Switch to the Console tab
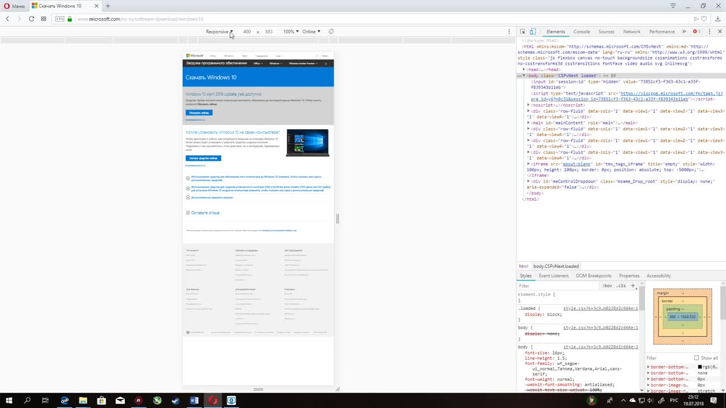This screenshot has height=408, width=726. [581, 32]
